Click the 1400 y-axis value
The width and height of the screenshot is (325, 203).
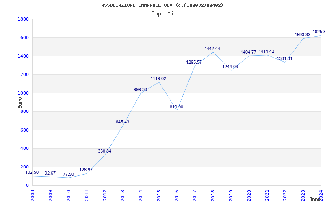[23, 56]
